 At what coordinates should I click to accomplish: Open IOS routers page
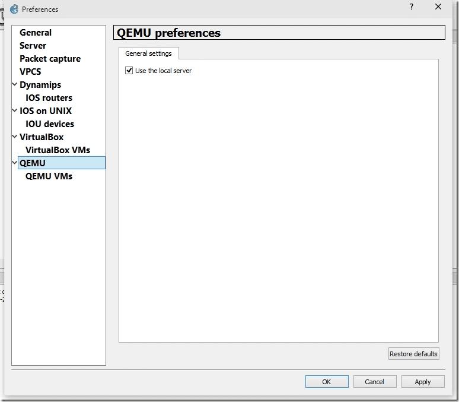pos(49,97)
